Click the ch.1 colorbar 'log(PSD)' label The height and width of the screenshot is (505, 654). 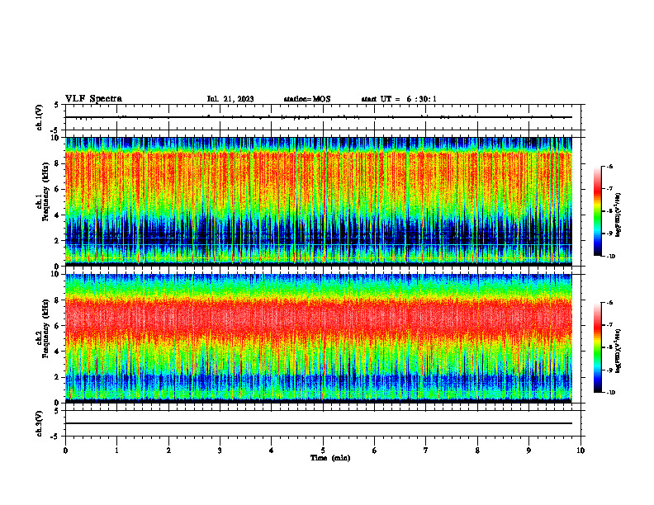pos(618,215)
